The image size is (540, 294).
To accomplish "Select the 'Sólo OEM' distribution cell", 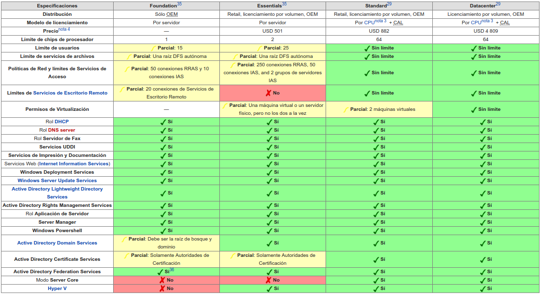I will point(166,14).
